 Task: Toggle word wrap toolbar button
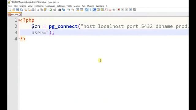(x=86, y=10)
